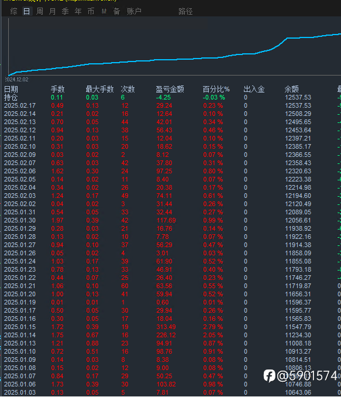Select the 2025.02.17 row
This screenshot has height=397, width=341.
pos(171,105)
